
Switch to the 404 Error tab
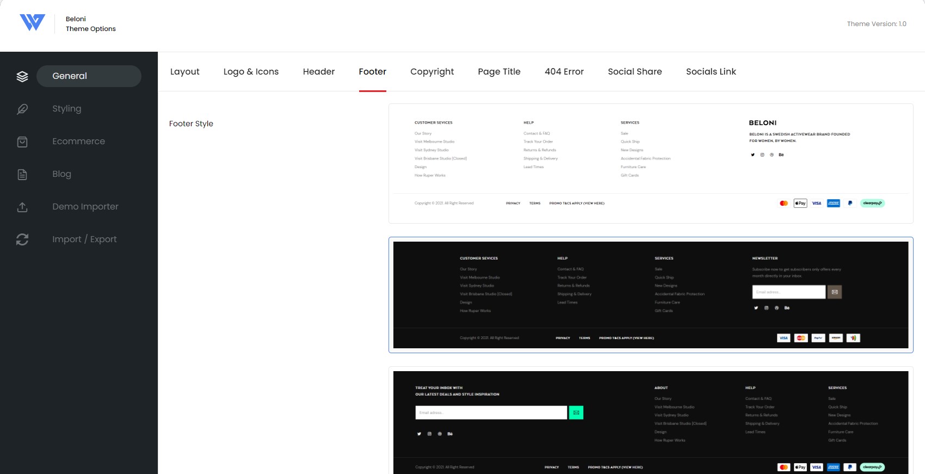(x=564, y=72)
